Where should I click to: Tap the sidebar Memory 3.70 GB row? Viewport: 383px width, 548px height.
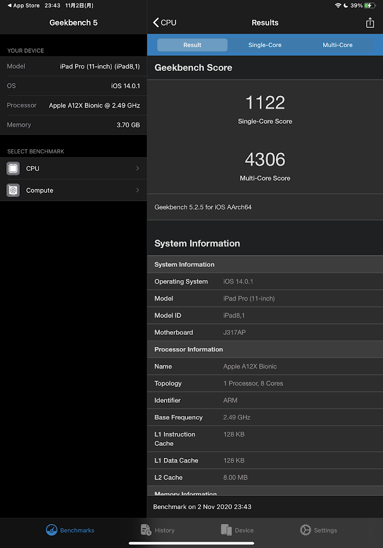(73, 125)
